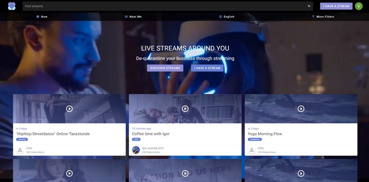Click the top-bar I HAVE A STREAM button

click(x=336, y=6)
